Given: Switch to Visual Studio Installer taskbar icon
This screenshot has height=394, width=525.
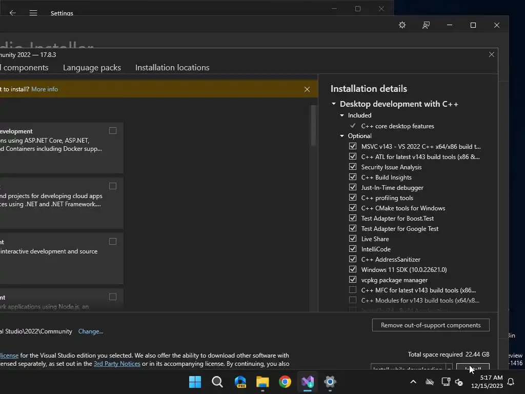Looking at the screenshot, I should (x=308, y=382).
